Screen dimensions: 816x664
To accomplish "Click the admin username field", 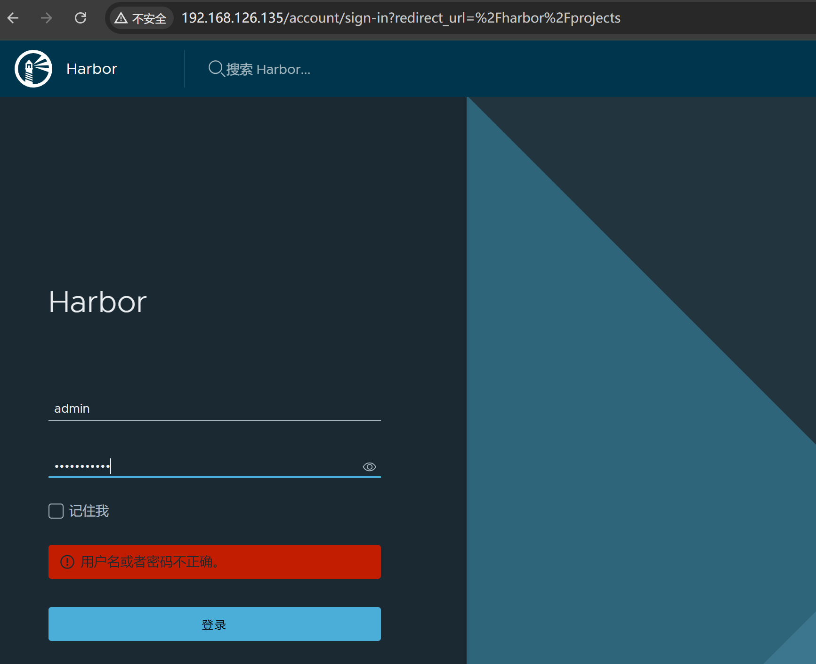I will pos(214,408).
